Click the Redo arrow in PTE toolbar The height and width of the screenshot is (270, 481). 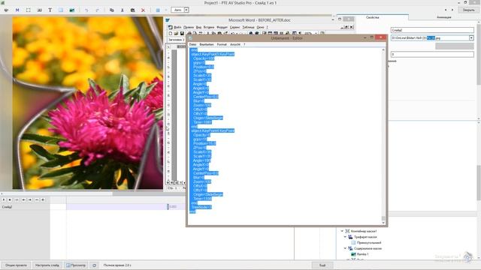coord(97,10)
